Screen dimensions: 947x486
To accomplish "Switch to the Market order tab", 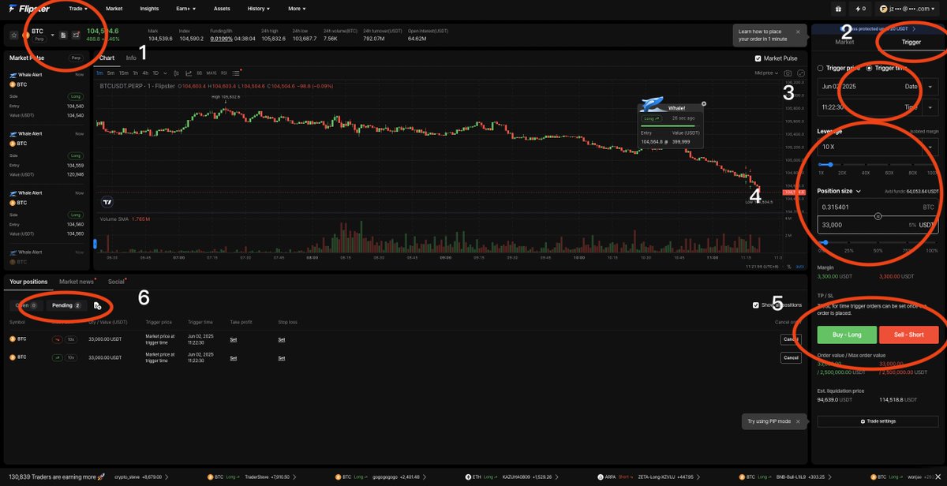I will point(844,42).
